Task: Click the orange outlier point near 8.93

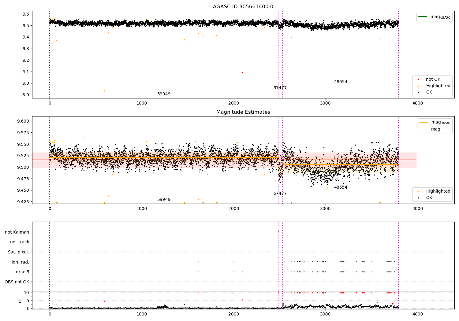Action: 104,91
